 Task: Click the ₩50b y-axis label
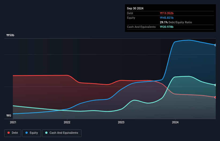[10, 35]
